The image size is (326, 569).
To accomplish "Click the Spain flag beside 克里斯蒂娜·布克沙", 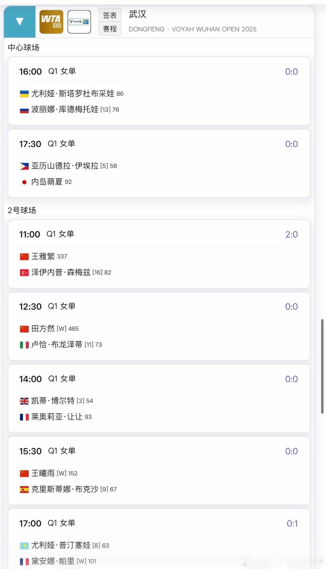I will pyautogui.click(x=24, y=489).
